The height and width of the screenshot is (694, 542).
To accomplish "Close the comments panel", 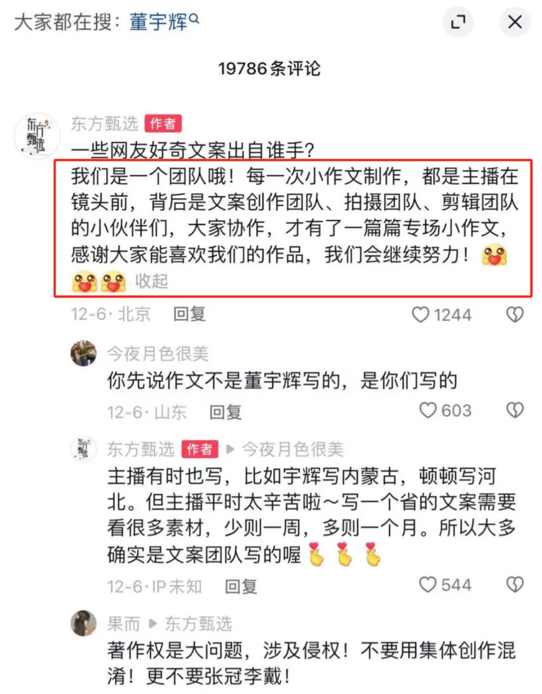I will pos(515,21).
